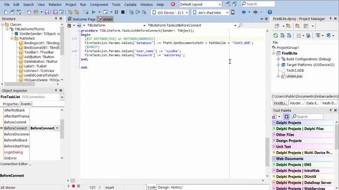Run the project with green play icon
Screen dimensions: 339x190
[x=94, y=12]
